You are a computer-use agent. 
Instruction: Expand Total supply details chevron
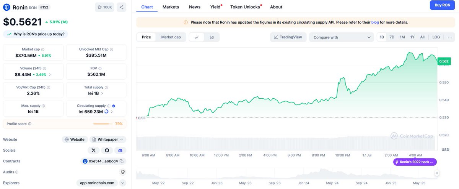tap(102, 93)
